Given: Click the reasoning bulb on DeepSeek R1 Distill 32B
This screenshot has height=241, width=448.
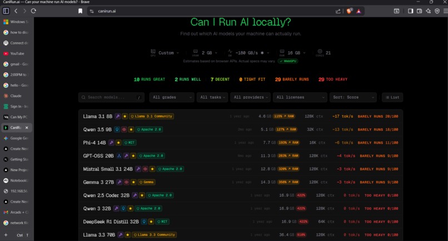Looking at the screenshot, I should (144, 222).
